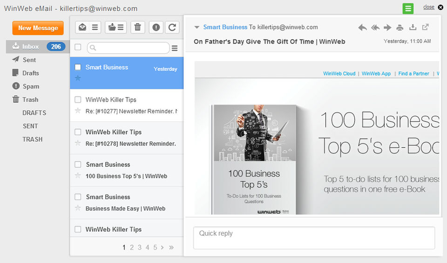Go to the Spam folder

click(x=31, y=86)
